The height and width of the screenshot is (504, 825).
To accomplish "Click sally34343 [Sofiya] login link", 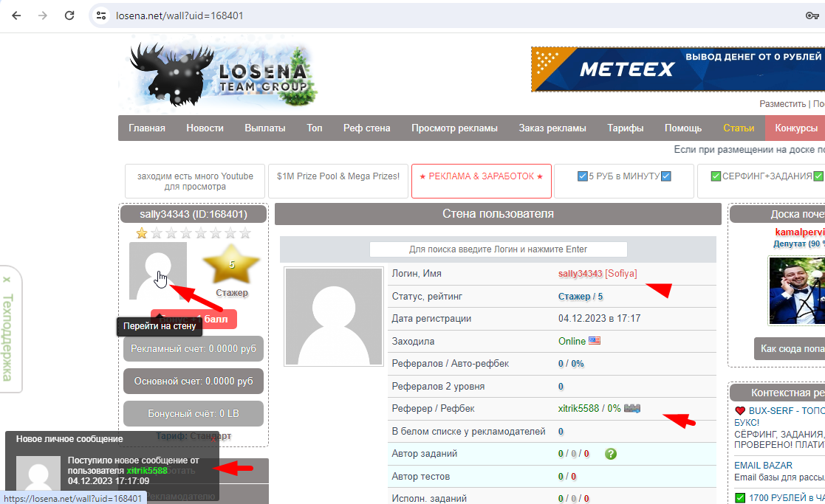I will 598,274.
